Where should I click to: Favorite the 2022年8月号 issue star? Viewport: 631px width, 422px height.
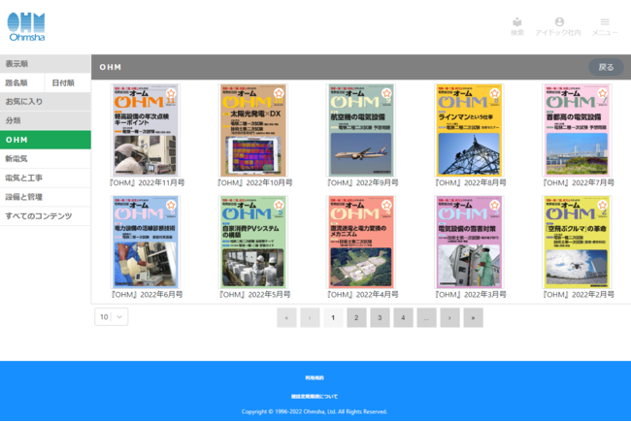(494, 93)
